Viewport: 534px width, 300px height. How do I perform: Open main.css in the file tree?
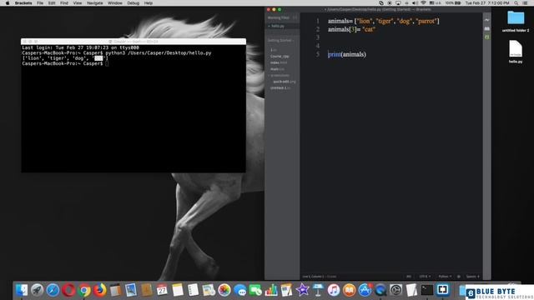pos(277,69)
